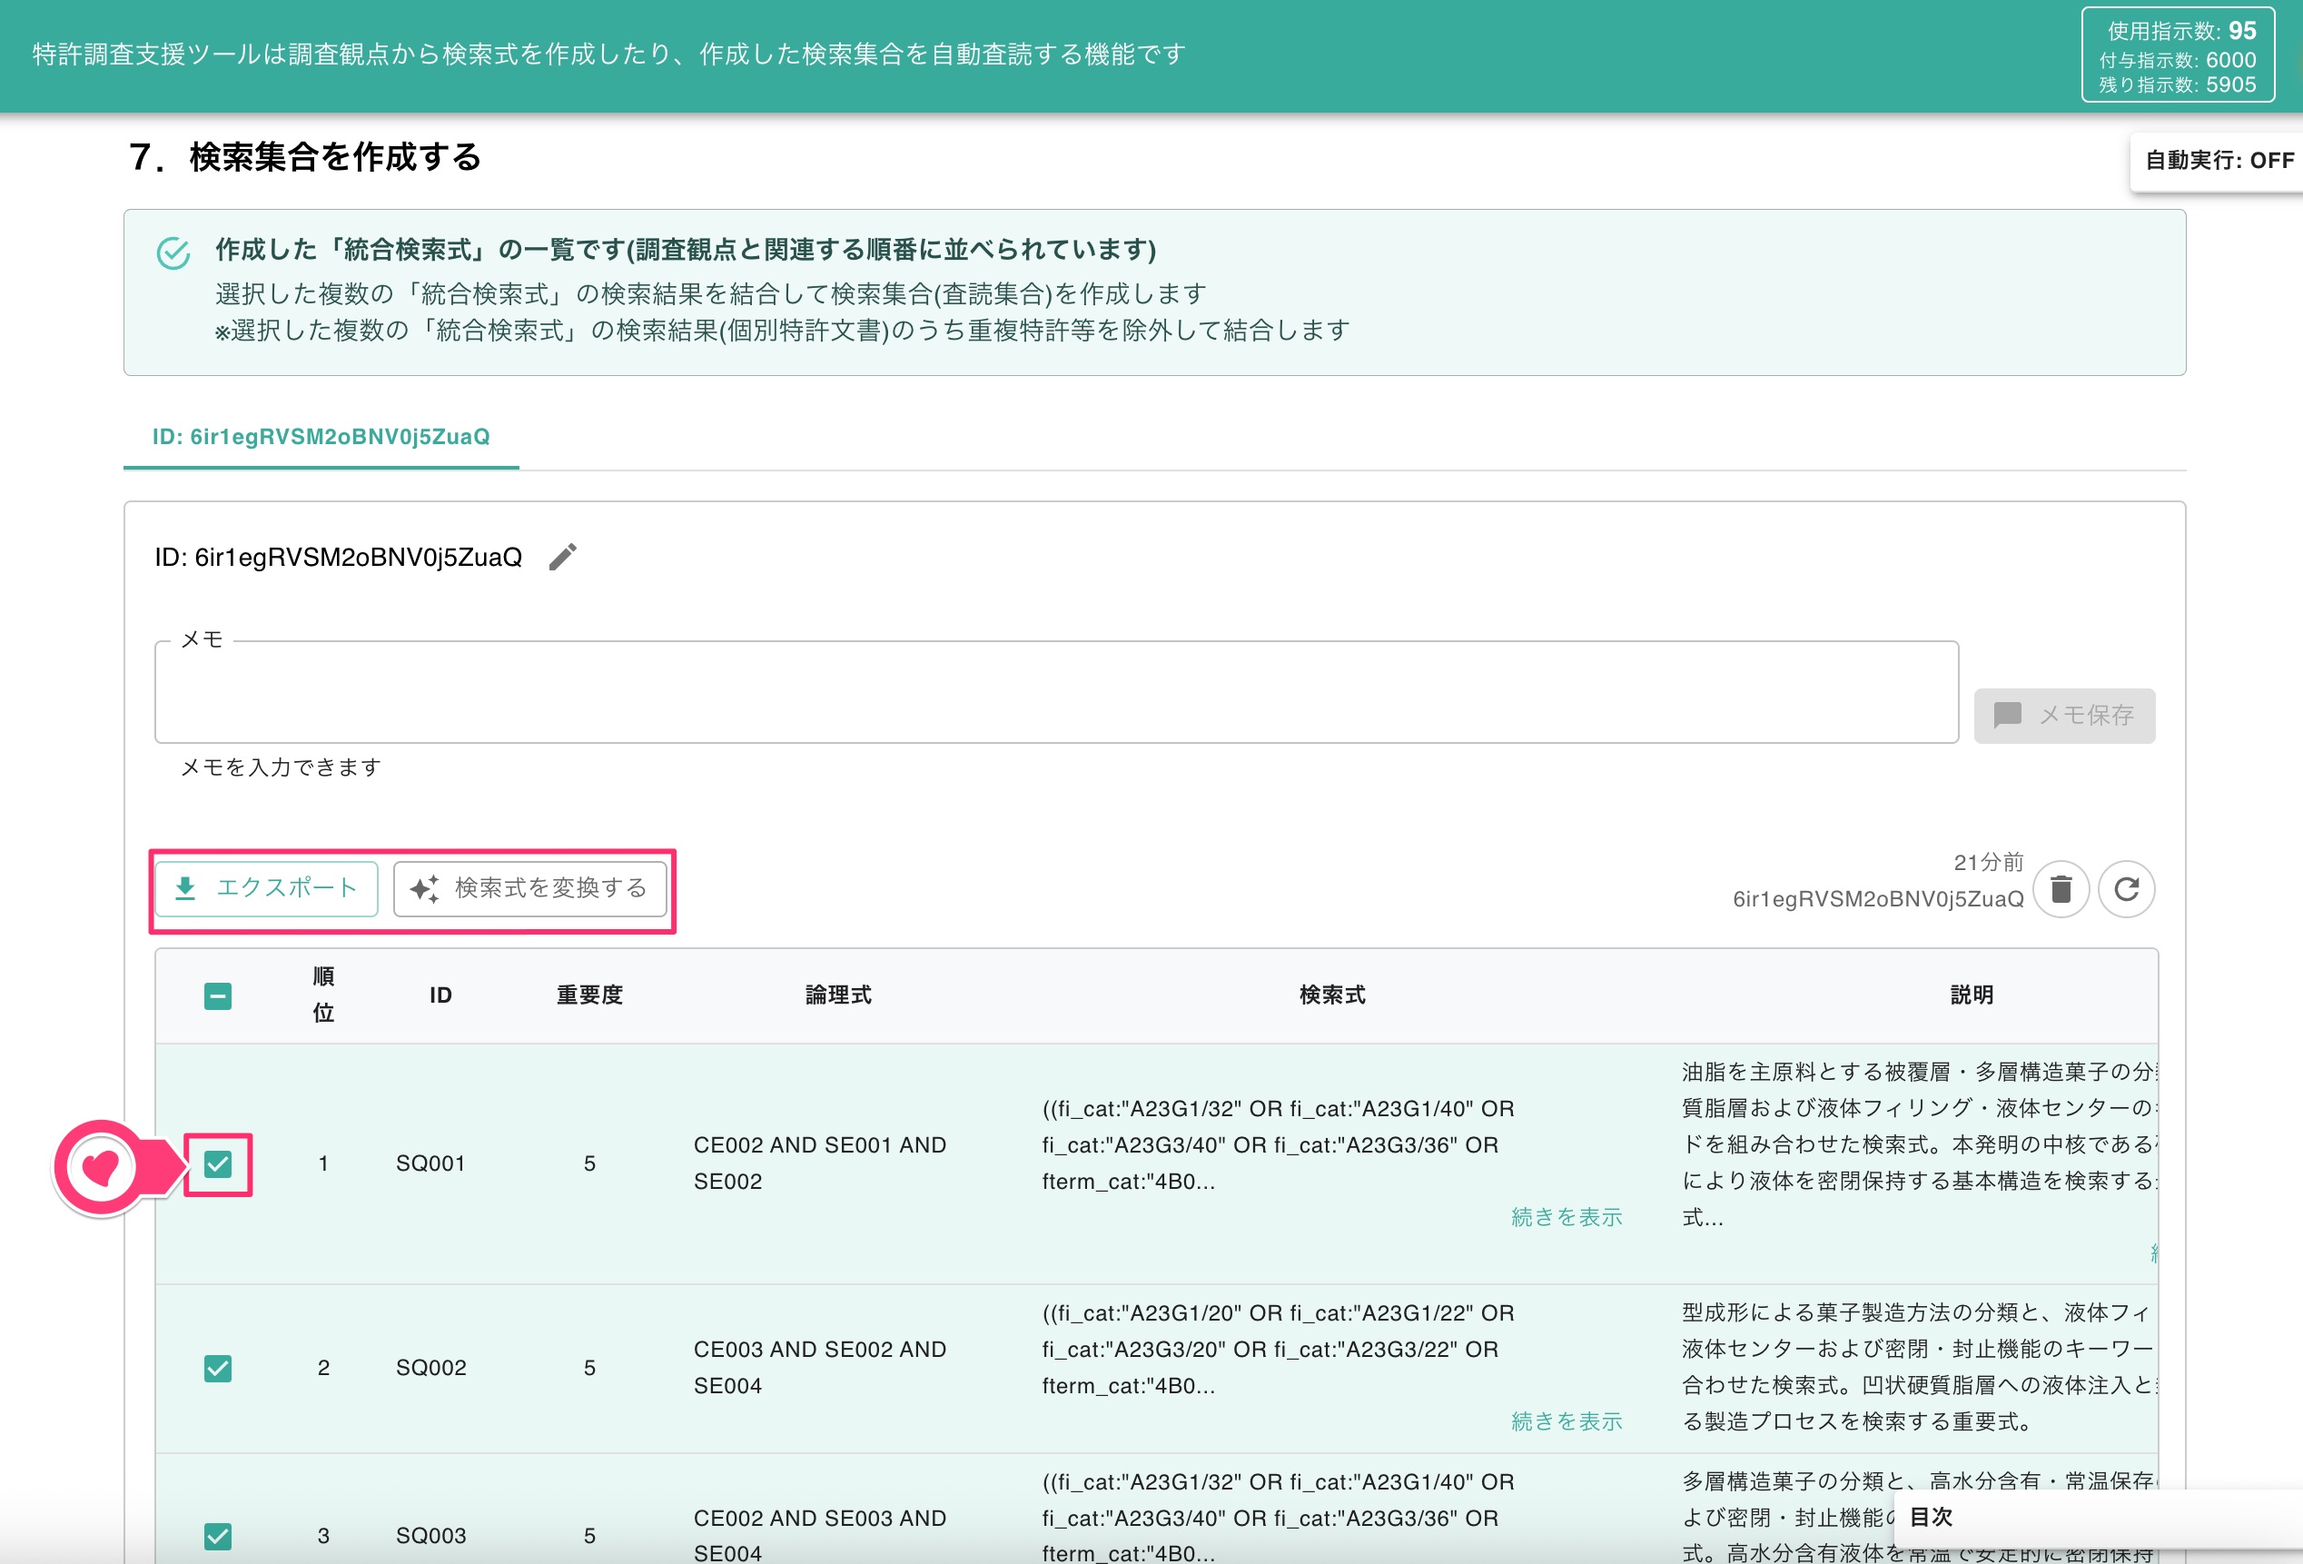Expand 続きを表示 for SQ002 search formula
This screenshot has height=1564, width=2303.
[1567, 1421]
